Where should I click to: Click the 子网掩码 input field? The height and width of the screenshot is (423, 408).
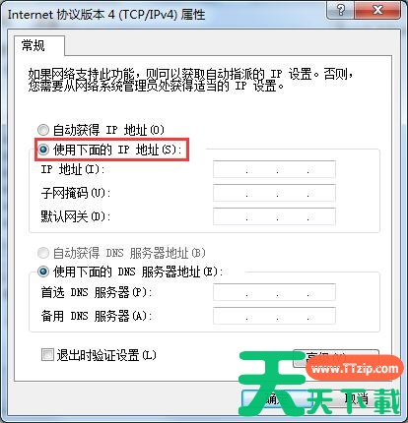pyautogui.click(x=274, y=193)
